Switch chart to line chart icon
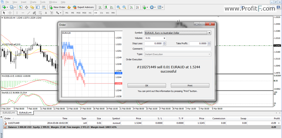 (x=112, y=7)
